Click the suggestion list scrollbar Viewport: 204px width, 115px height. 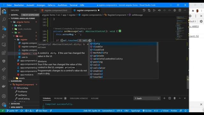[157, 52]
